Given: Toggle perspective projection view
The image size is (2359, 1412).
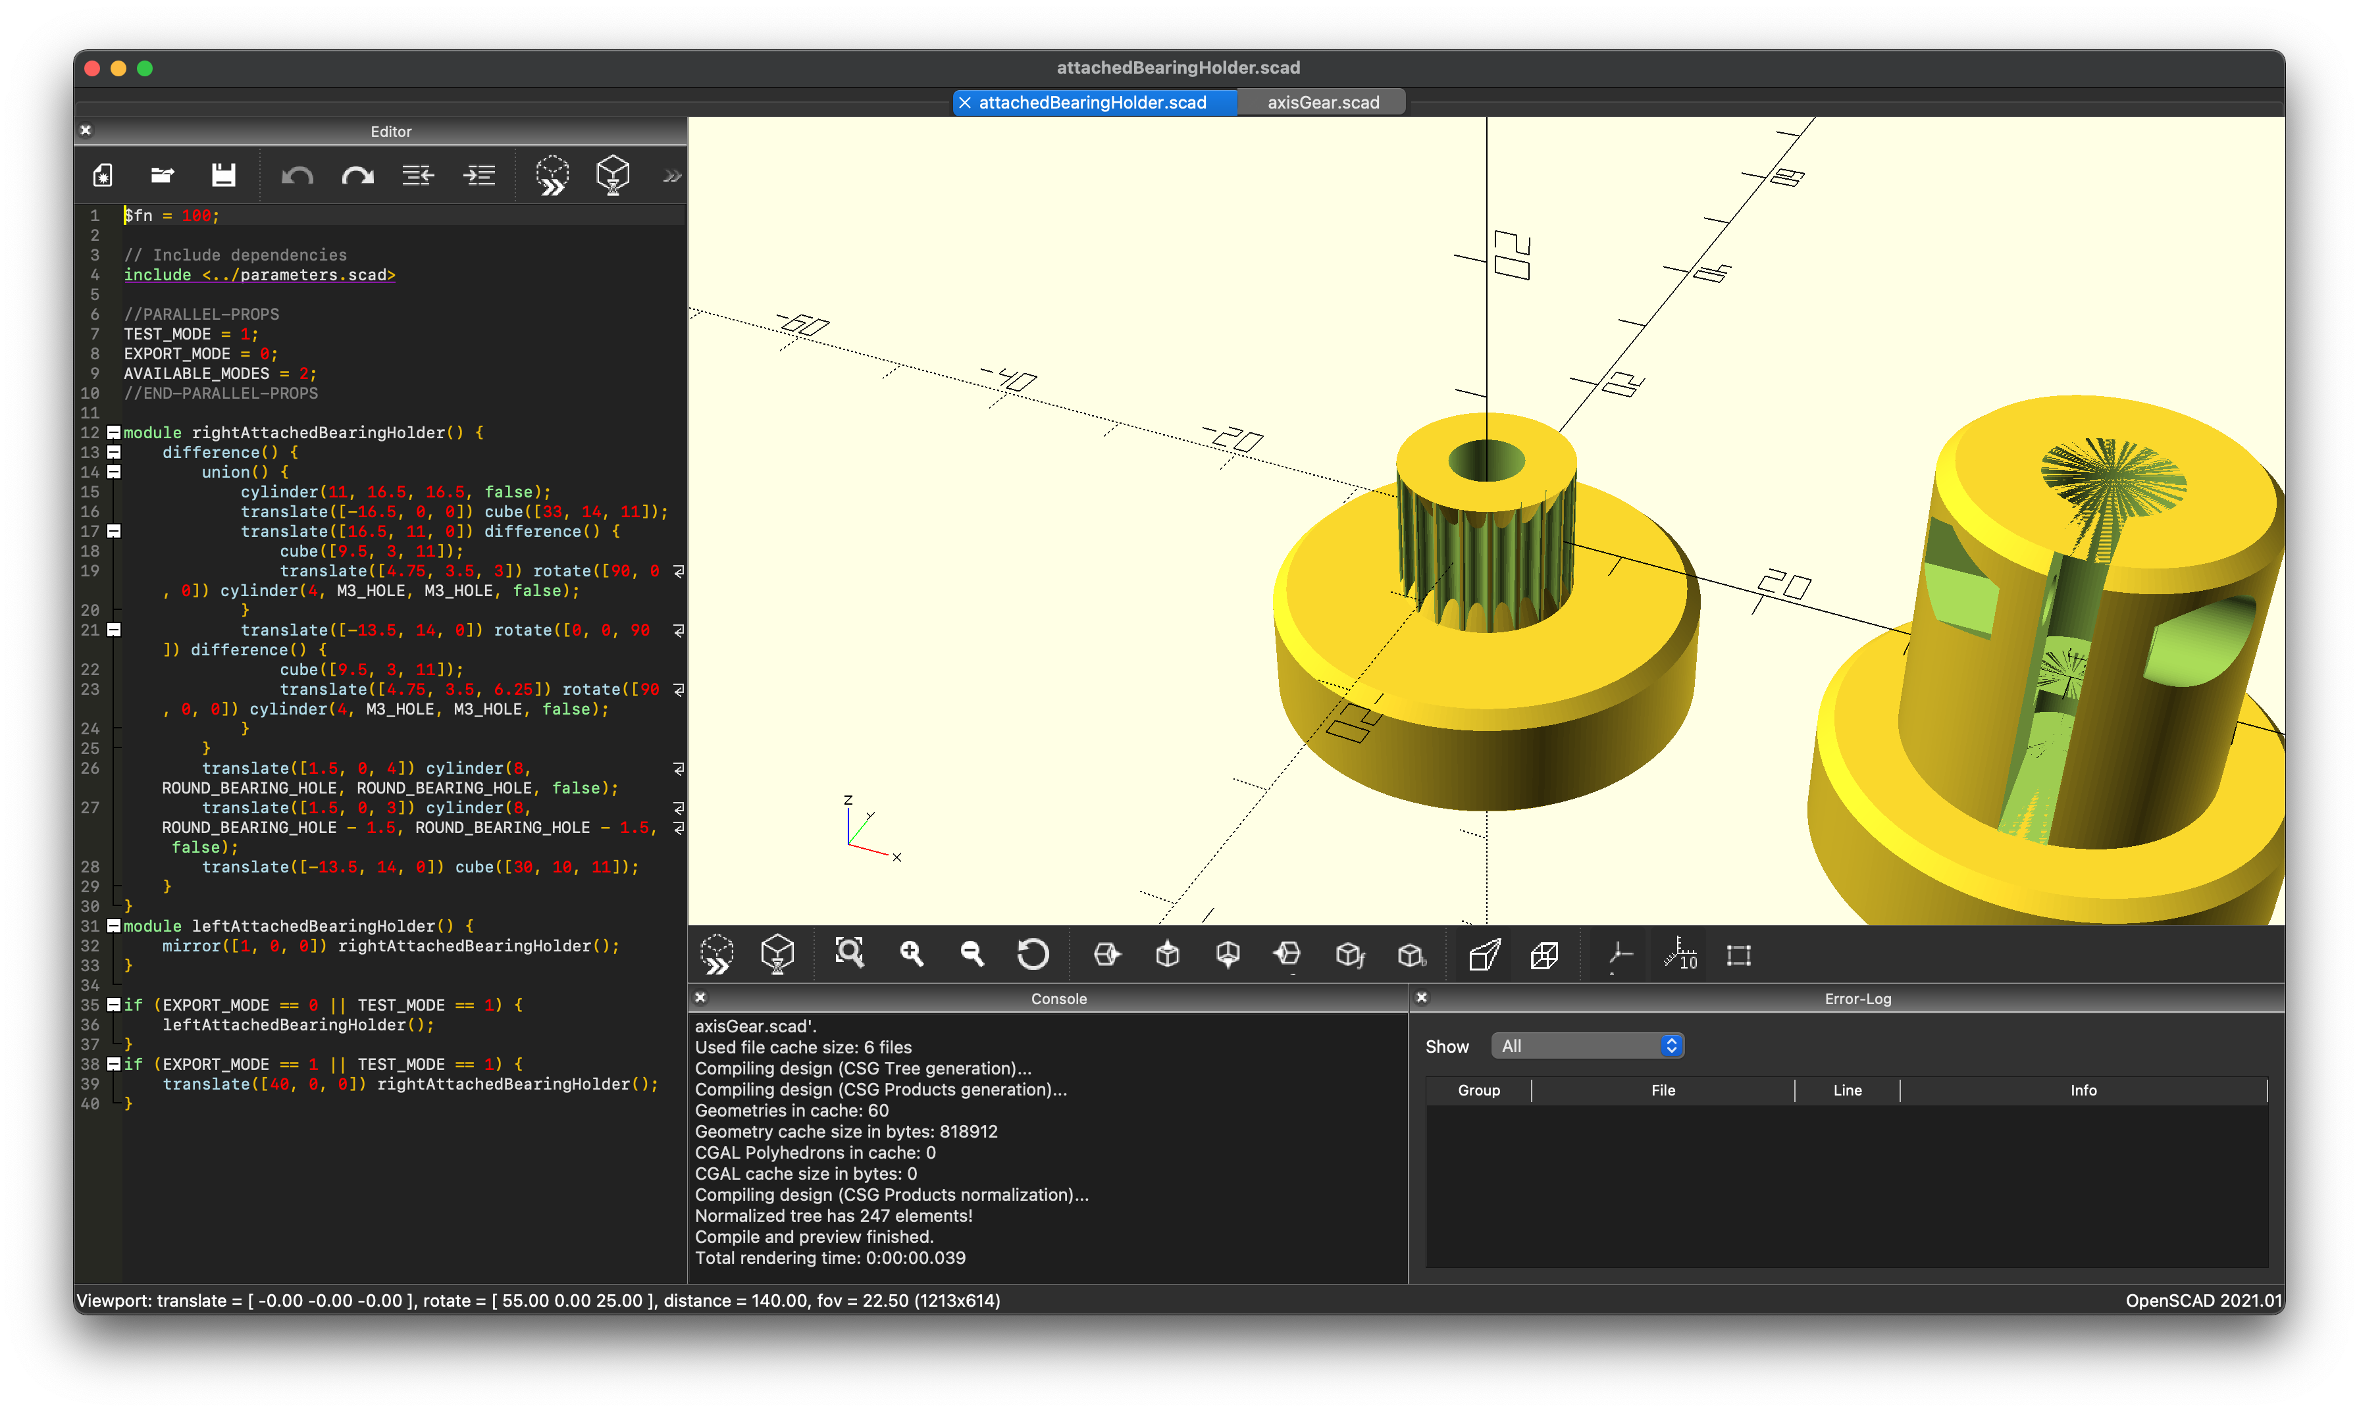Looking at the screenshot, I should (1484, 954).
